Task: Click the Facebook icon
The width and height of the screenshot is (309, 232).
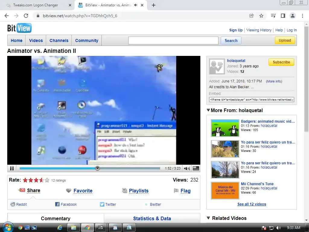Action: coord(57,204)
